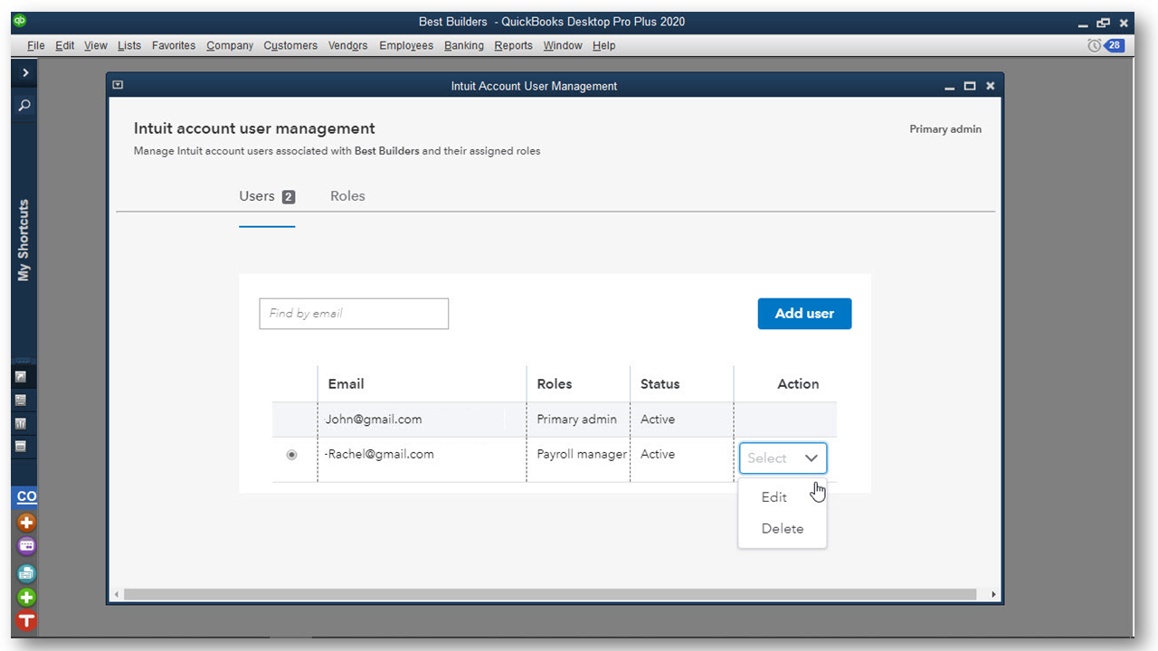Click the QuickBooks logo in the title bar

(x=20, y=22)
